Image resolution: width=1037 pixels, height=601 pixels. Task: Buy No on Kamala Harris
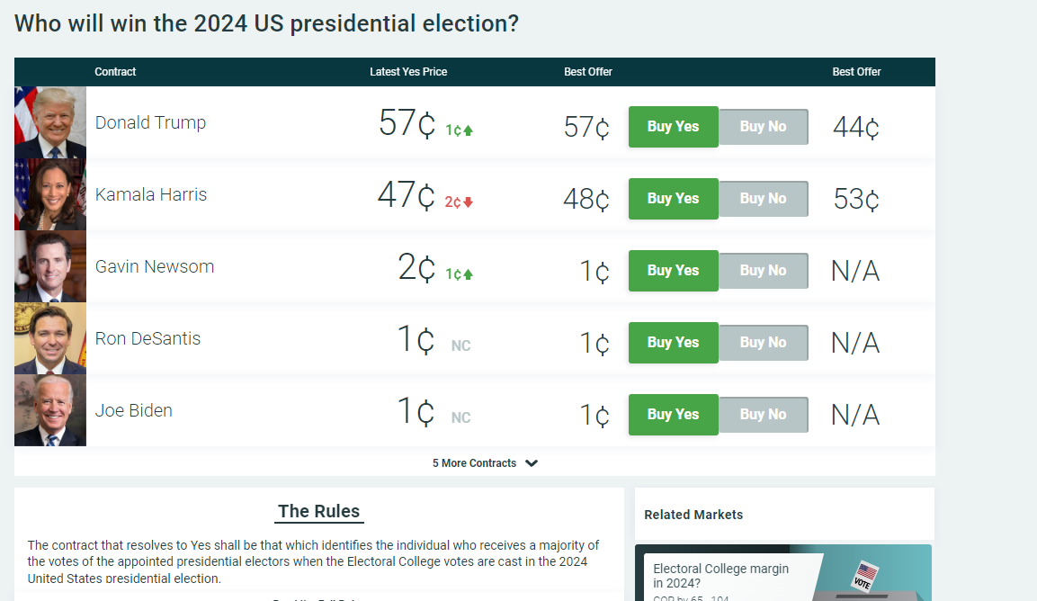coord(763,199)
